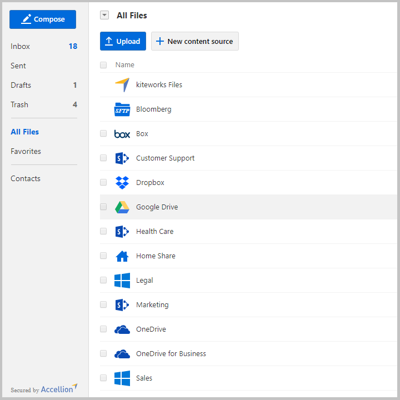Open the Bloomberg entry name

(x=154, y=109)
